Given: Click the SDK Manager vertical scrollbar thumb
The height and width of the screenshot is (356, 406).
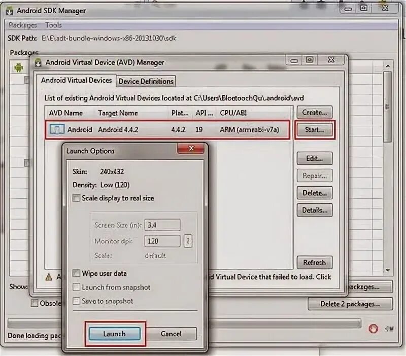Looking at the screenshot, I should pos(387,107).
